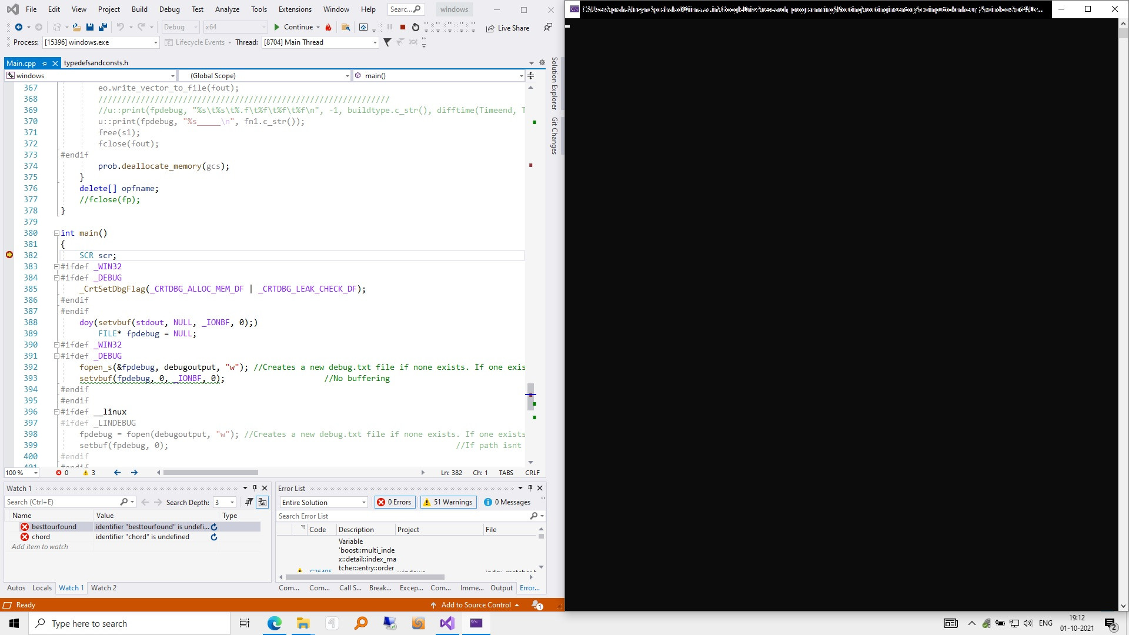Open the Process windows.exe dropdown
This screenshot has height=635, width=1129.
(156, 42)
